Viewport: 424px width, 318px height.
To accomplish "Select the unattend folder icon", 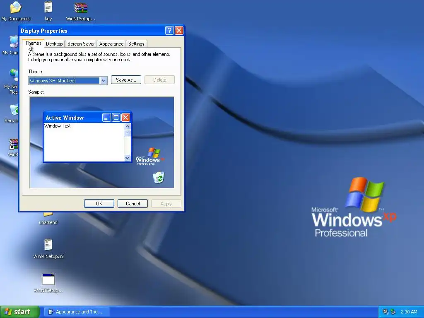I will tap(48, 219).
